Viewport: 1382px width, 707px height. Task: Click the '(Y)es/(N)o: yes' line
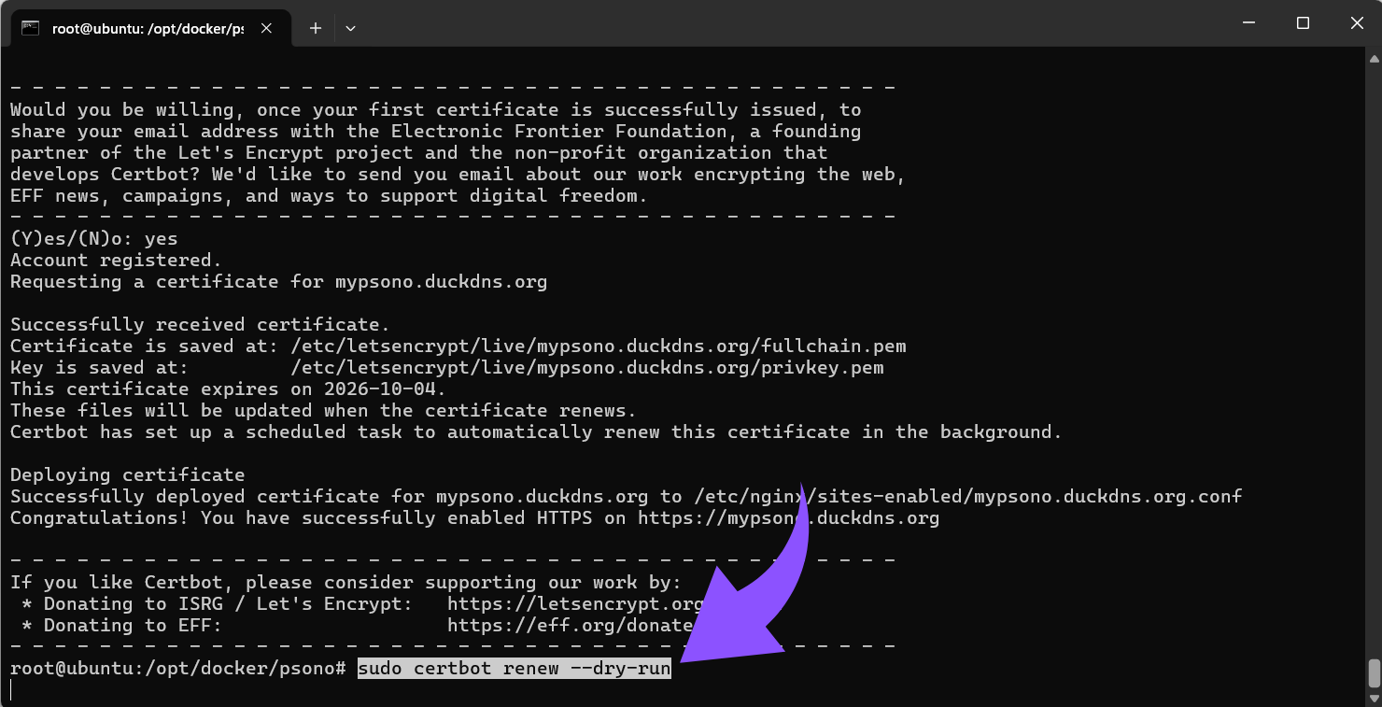pyautogui.click(x=94, y=239)
